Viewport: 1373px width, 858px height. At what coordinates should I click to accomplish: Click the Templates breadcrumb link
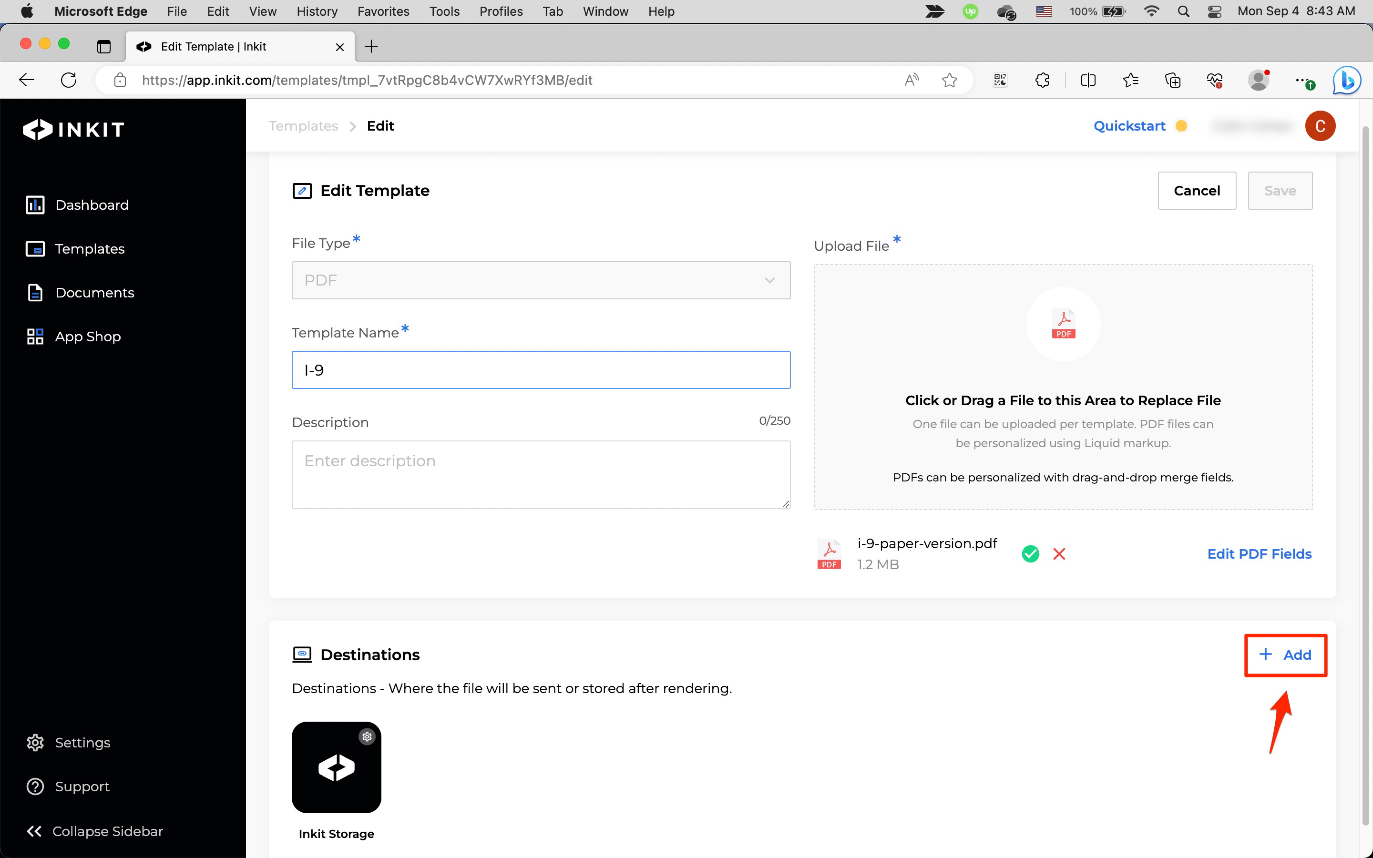303,126
